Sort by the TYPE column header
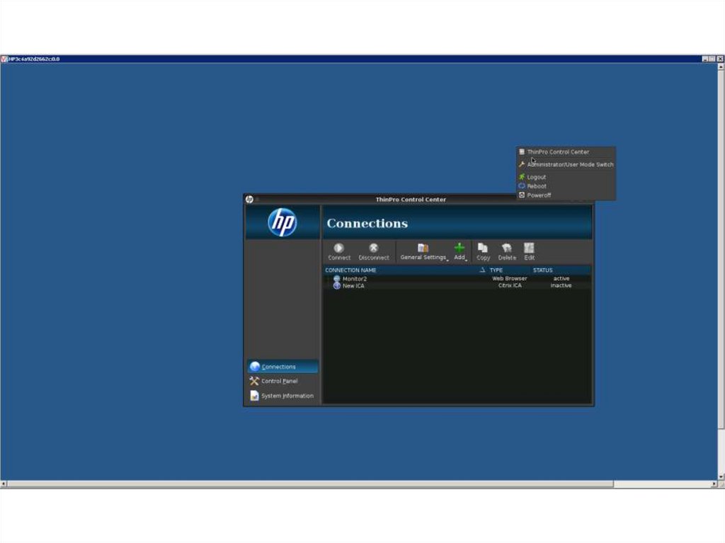 point(496,270)
